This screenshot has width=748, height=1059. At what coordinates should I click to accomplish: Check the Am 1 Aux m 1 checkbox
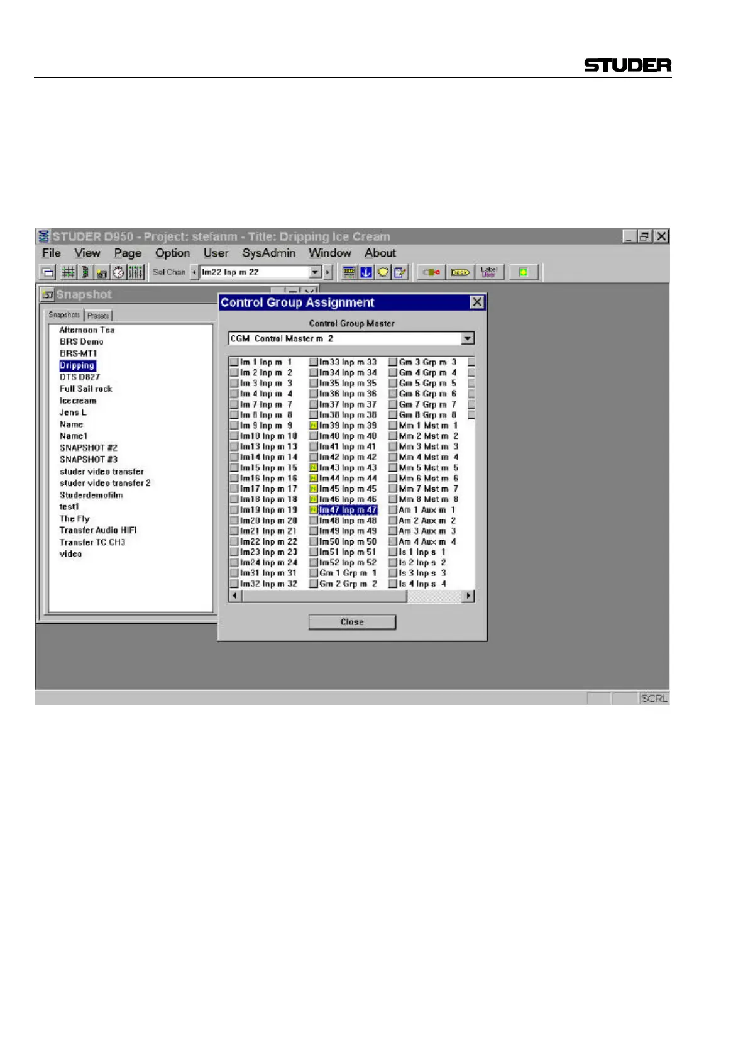[393, 510]
